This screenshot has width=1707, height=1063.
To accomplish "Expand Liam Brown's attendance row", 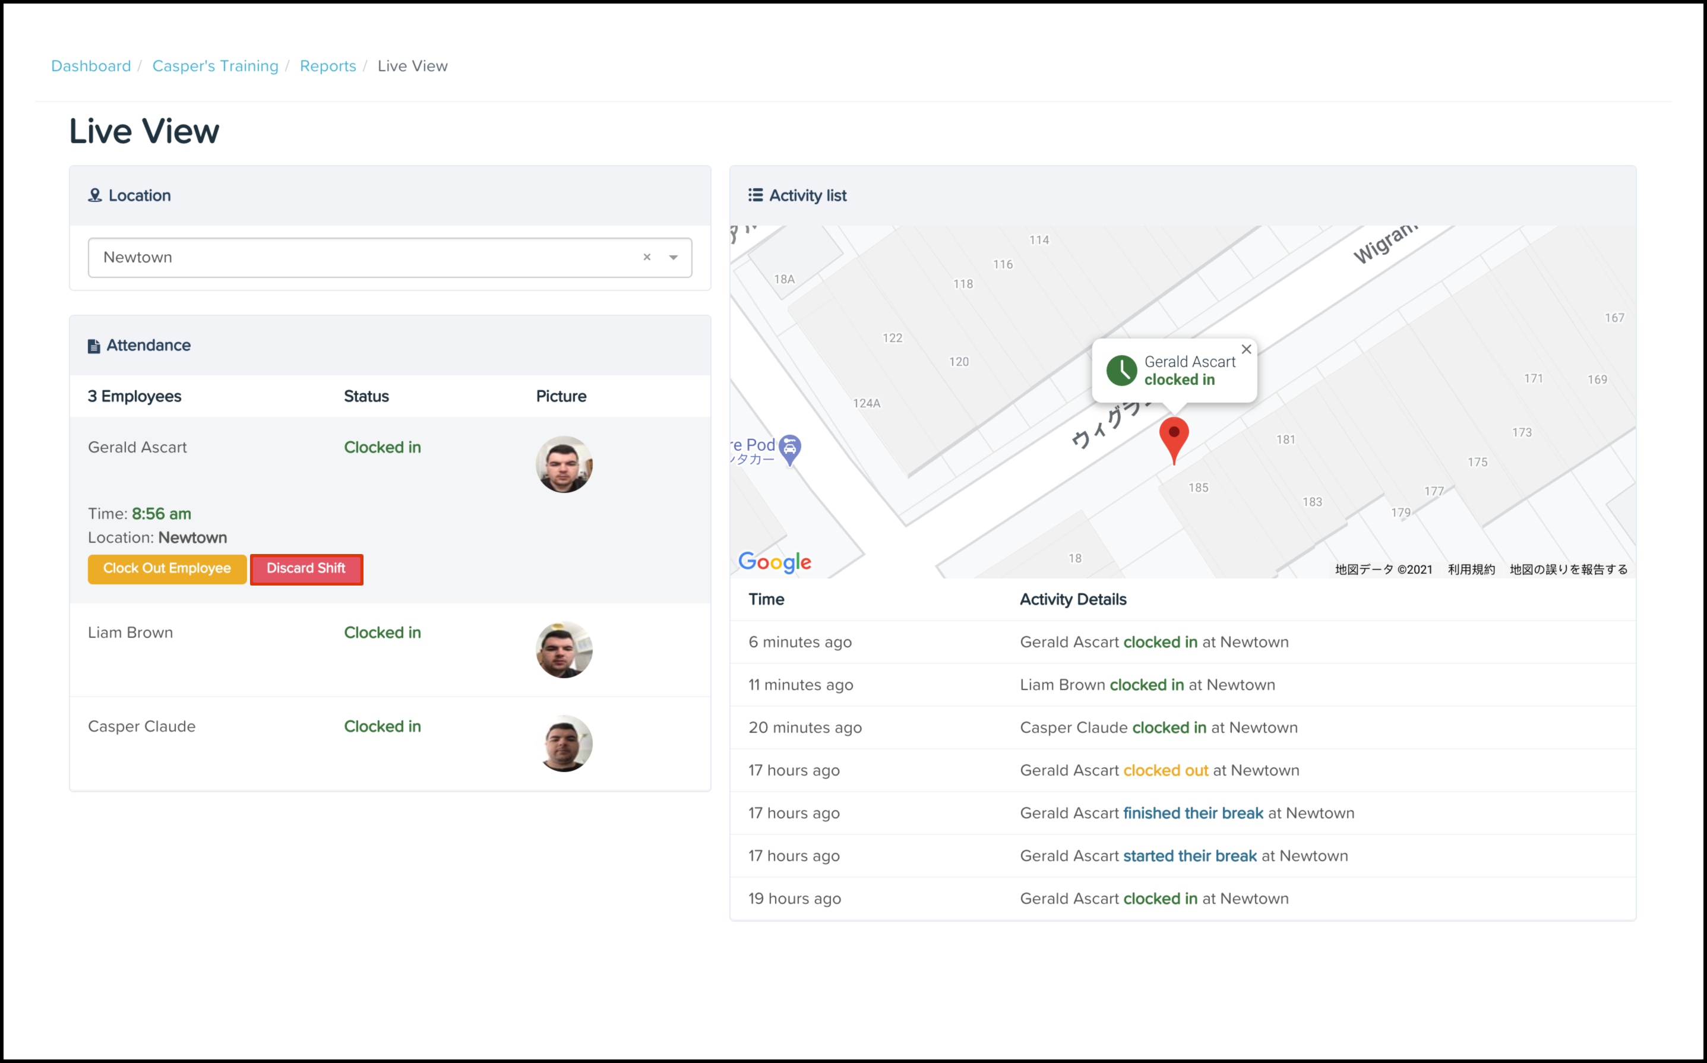I will pos(130,632).
